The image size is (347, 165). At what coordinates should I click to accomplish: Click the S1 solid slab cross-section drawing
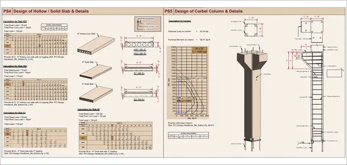pos(138,68)
